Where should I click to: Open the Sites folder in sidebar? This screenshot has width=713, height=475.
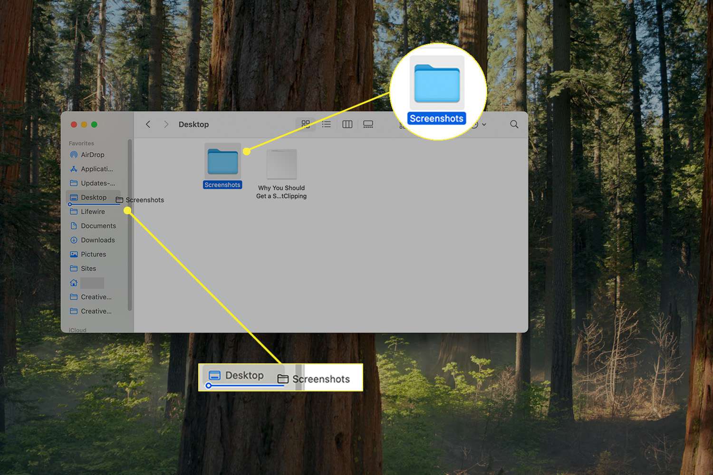[x=88, y=269]
